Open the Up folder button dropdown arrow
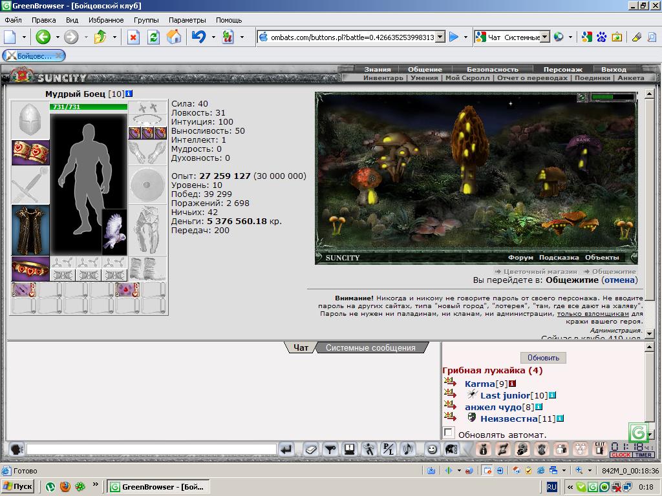 [114, 37]
